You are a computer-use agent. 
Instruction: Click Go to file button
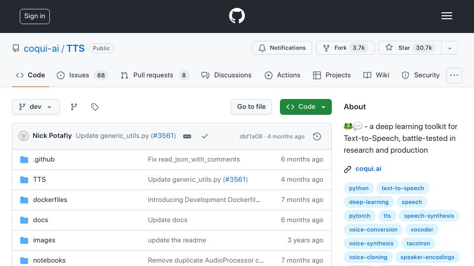[251, 107]
